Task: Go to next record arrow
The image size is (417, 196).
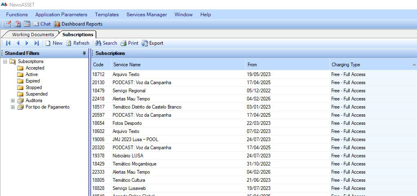Action: (x=27, y=43)
